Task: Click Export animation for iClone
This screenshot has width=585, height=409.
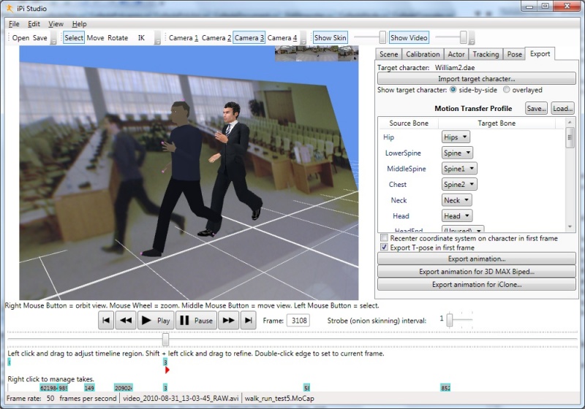Action: click(x=477, y=285)
